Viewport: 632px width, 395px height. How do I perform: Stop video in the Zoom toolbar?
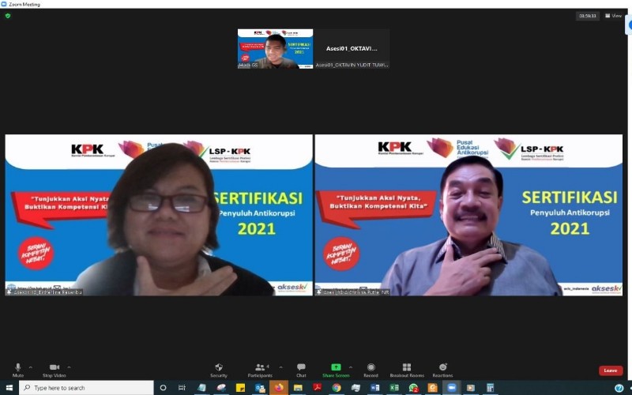(x=54, y=370)
